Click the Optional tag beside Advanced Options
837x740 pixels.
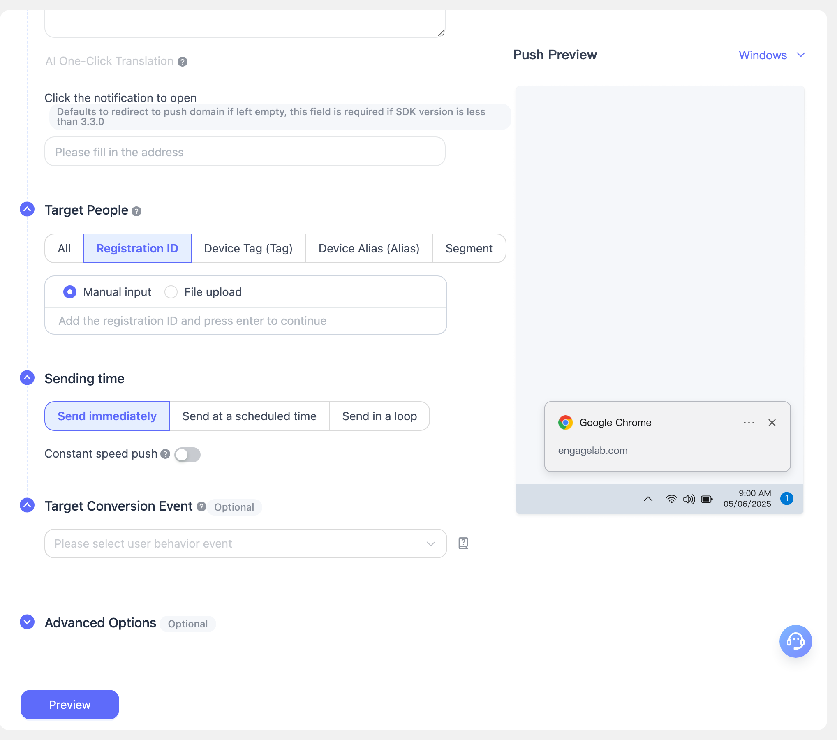click(x=188, y=624)
